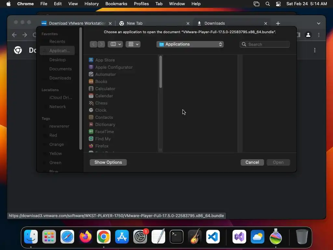The width and height of the screenshot is (333, 250).
Task: Launch Terminal from the Dock
Action: 177,237
